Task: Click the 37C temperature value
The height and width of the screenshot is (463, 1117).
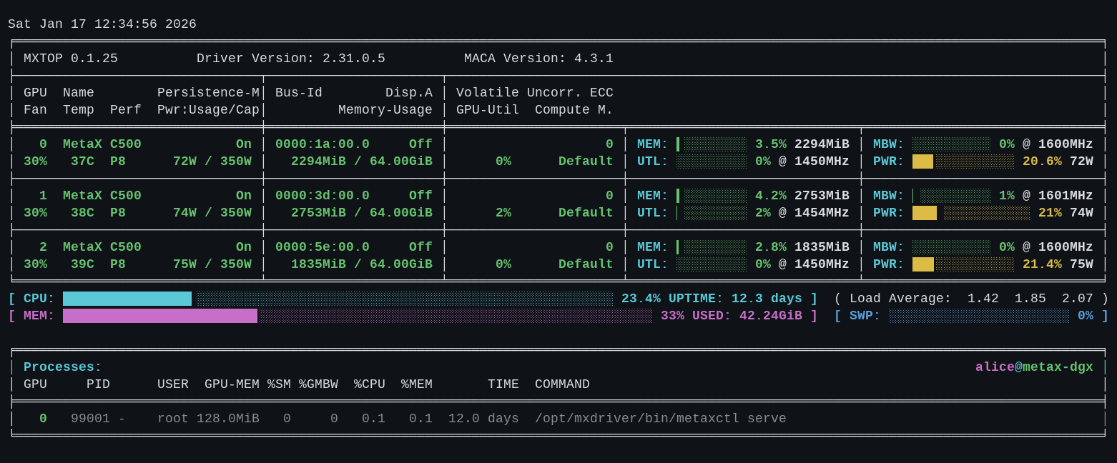Action: tap(82, 161)
